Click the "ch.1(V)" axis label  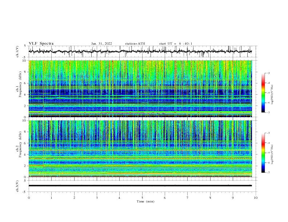coord(17,52)
